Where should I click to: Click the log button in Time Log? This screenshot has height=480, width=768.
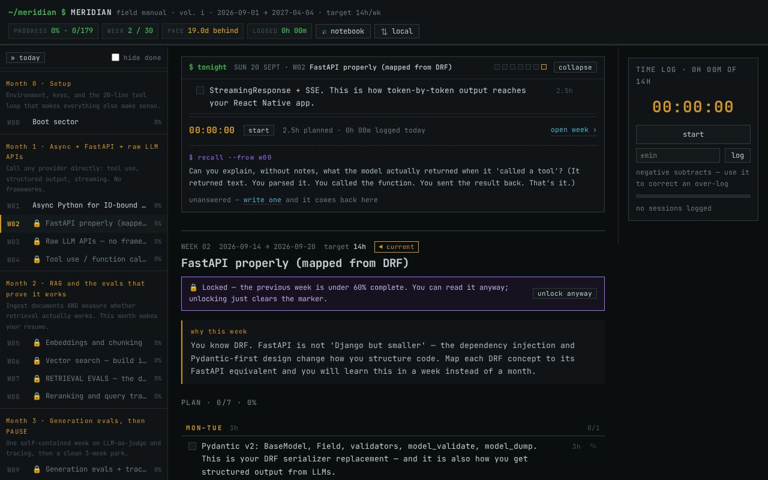tap(737, 155)
